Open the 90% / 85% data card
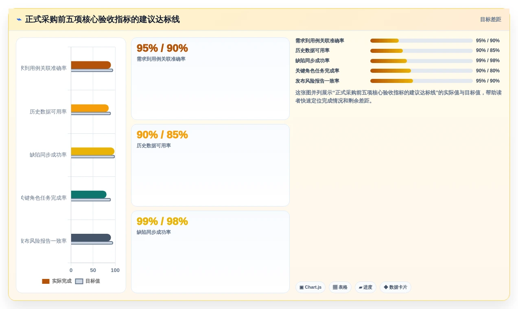 click(x=210, y=165)
